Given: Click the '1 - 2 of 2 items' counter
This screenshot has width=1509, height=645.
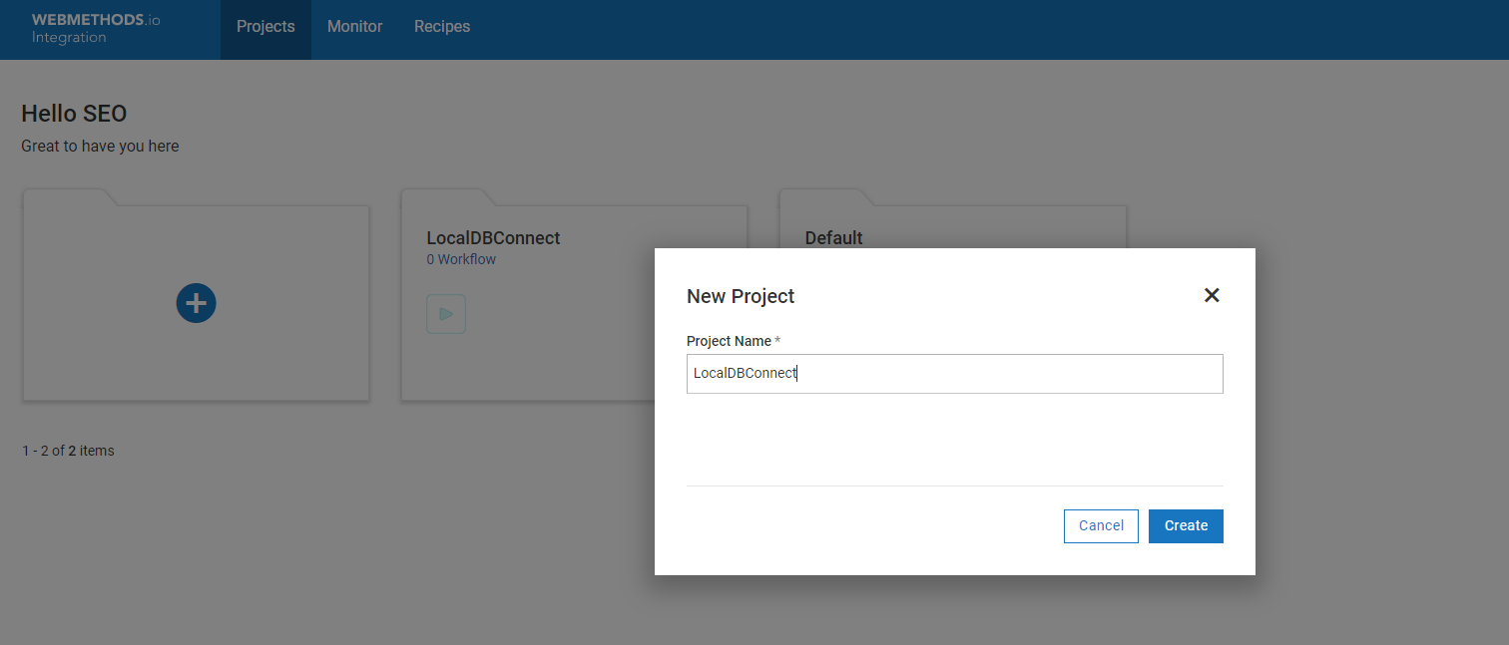Looking at the screenshot, I should (x=68, y=451).
